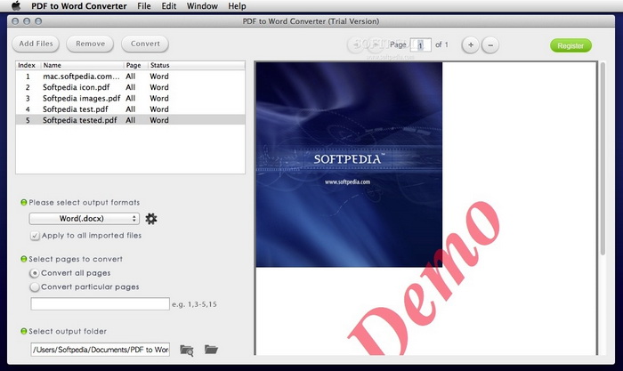The width and height of the screenshot is (623, 371).
Task: Toggle Apply to all imported files
Action: (x=35, y=236)
